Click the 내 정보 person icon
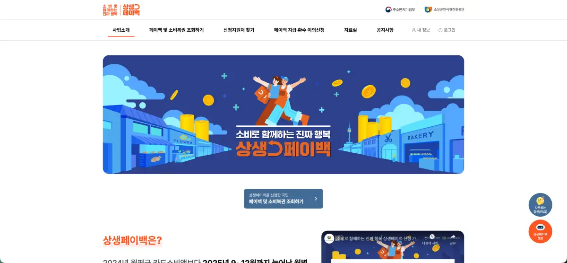 tap(413, 30)
